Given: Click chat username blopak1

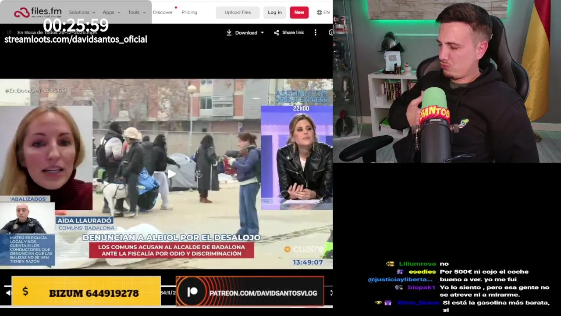Looking at the screenshot, I should pyautogui.click(x=422, y=287).
